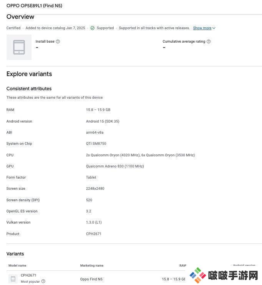The width and height of the screenshot is (262, 285).
Task: Click the System on Chip attribute label
Action: point(19,144)
